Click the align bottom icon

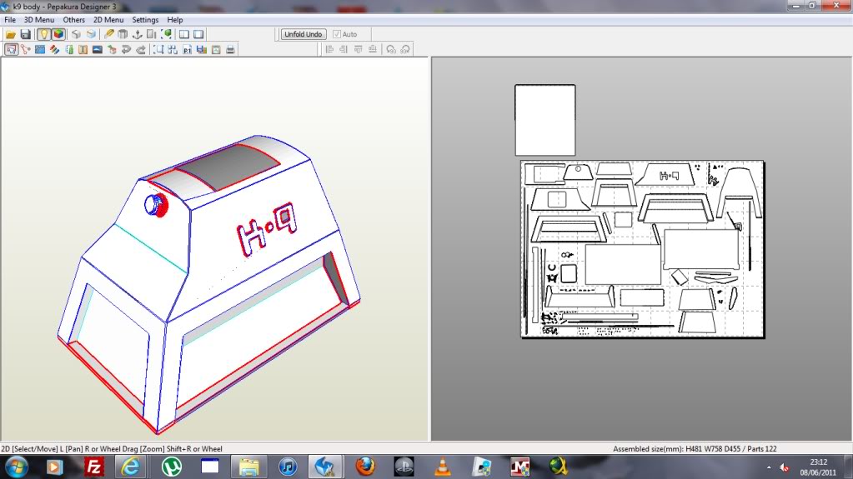(x=373, y=49)
